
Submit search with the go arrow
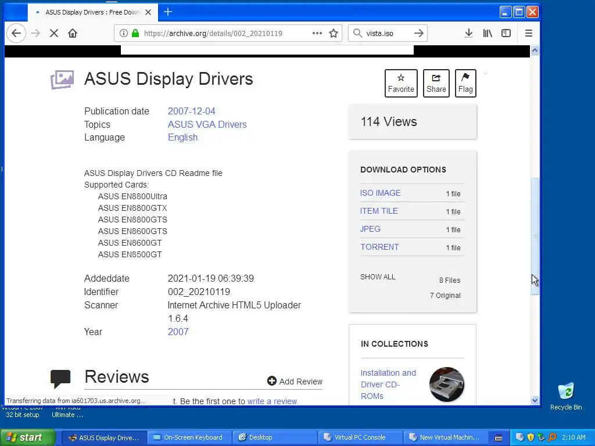(418, 33)
